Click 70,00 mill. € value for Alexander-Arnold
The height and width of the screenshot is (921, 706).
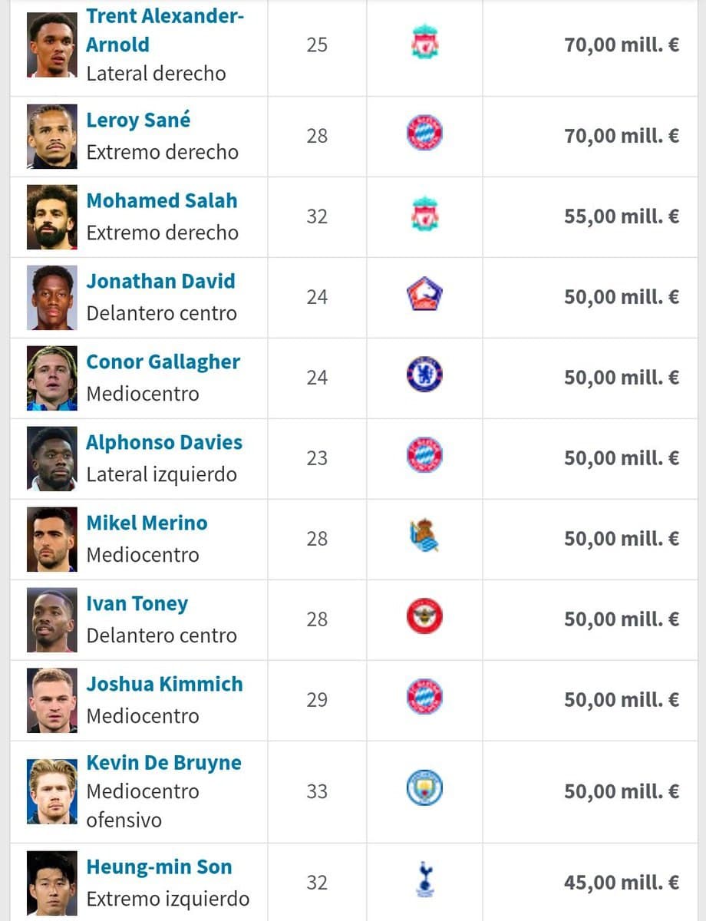pos(622,45)
